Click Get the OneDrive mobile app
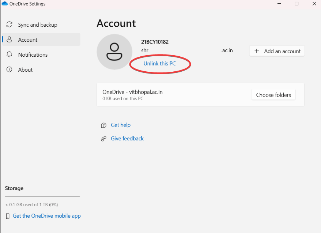This screenshot has width=321, height=233. tap(46, 216)
